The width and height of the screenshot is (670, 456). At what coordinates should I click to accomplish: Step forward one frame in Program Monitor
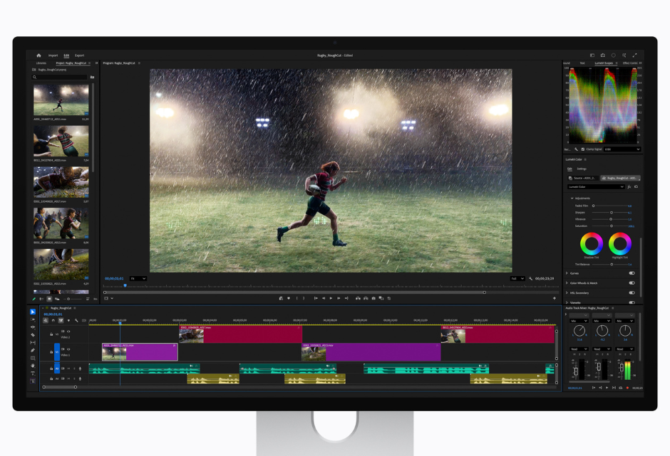[x=339, y=298]
